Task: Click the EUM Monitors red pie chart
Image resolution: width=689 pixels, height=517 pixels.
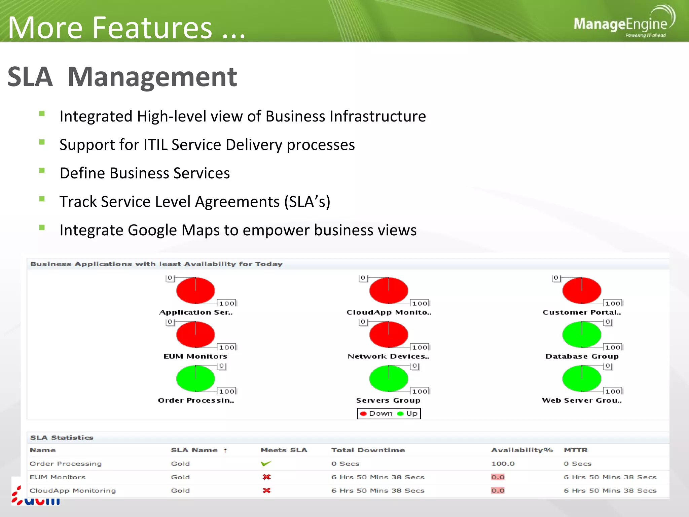Action: tap(195, 335)
